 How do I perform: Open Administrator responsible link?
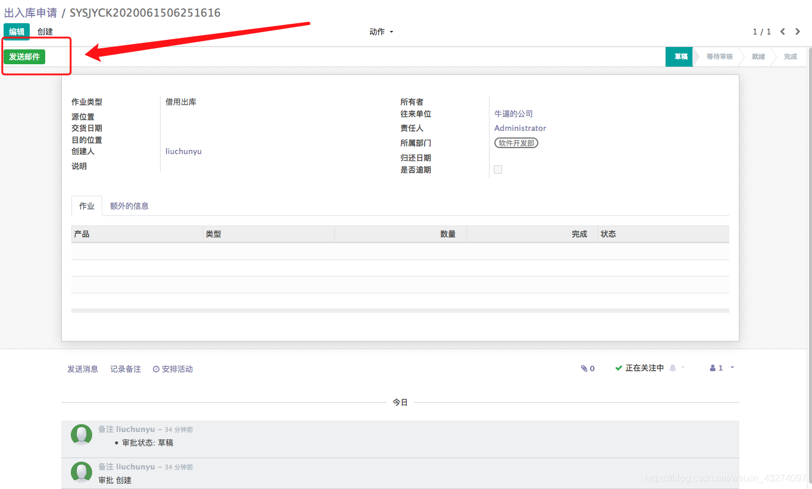(x=520, y=128)
